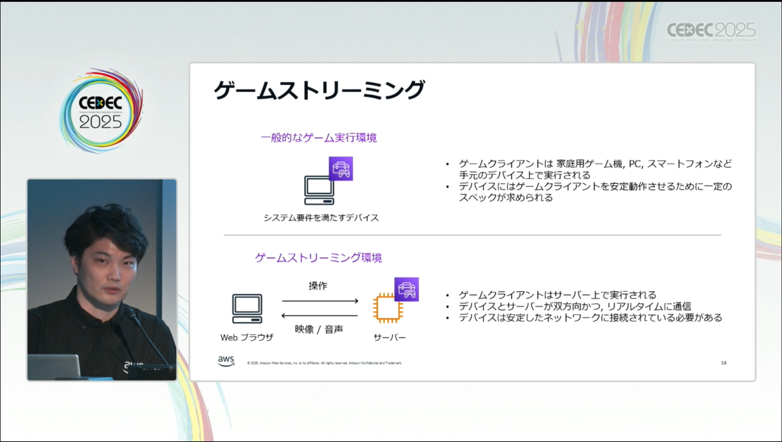Image resolution: width=782 pixels, height=442 pixels.
Task: Click the bullet ゲームクライアントはサーバー上で実行される
Action: coord(557,295)
